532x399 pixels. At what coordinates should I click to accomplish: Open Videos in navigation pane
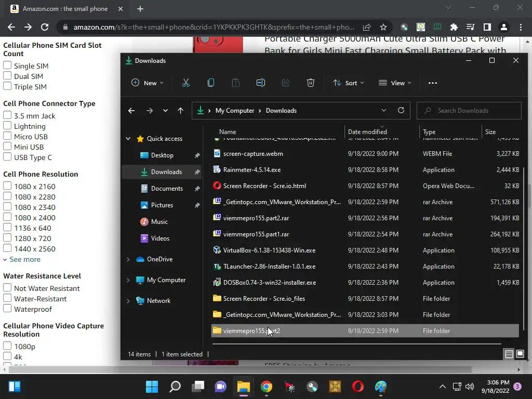tap(160, 238)
